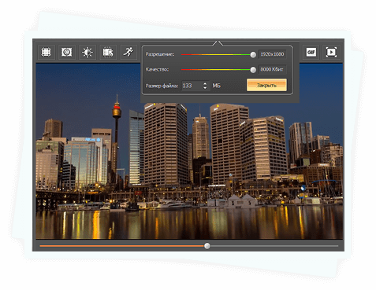Open fullscreen playback preview icon
The width and height of the screenshot is (376, 290).
[331, 52]
